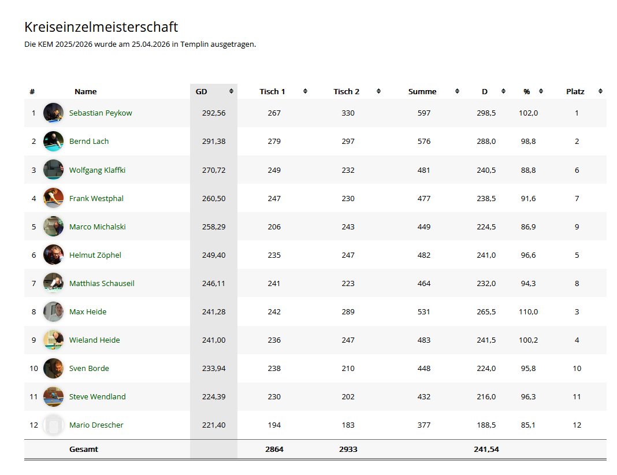Click Bernd Lach's avatar photo
617x475 pixels.
pos(53,142)
